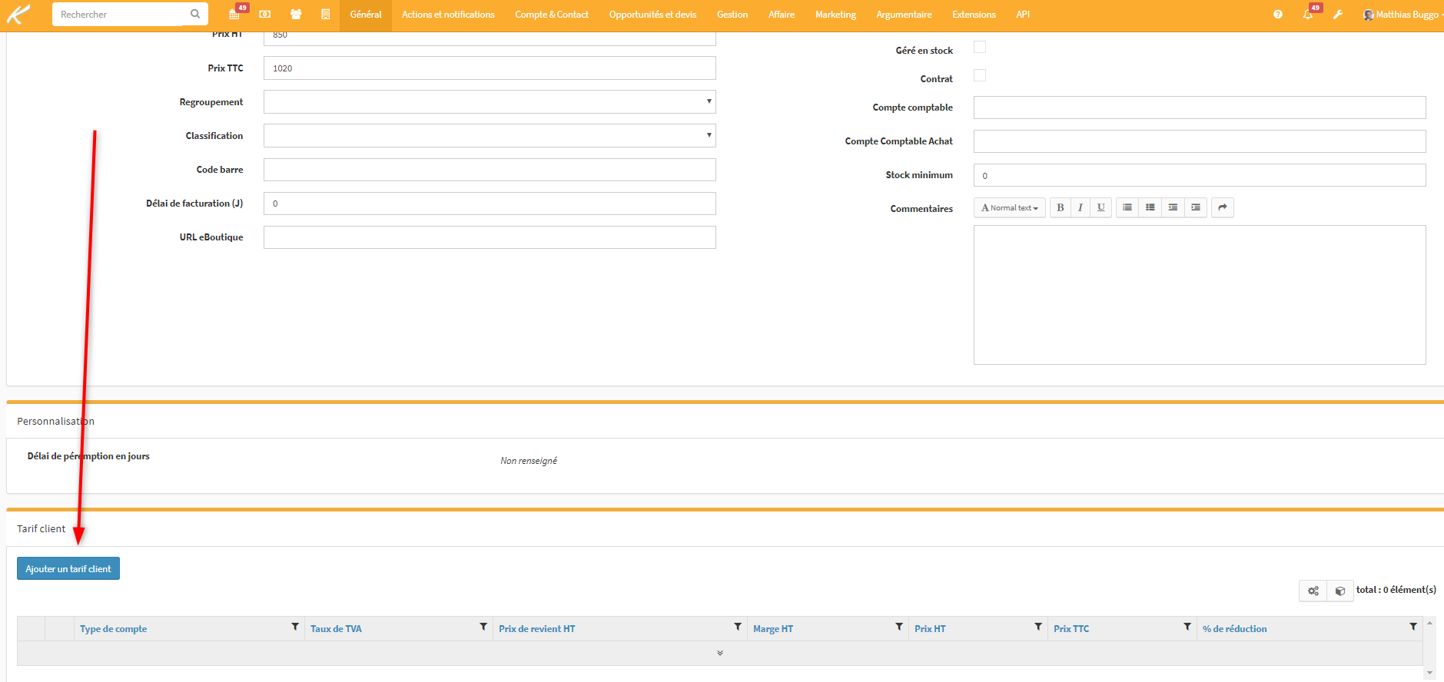Screen dimensions: 1444x682
Task: Open Compte & Contact menu
Action: click(552, 15)
